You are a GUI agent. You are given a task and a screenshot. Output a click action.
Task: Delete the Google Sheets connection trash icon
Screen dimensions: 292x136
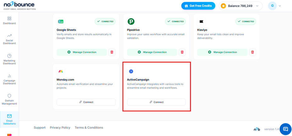click(112, 52)
